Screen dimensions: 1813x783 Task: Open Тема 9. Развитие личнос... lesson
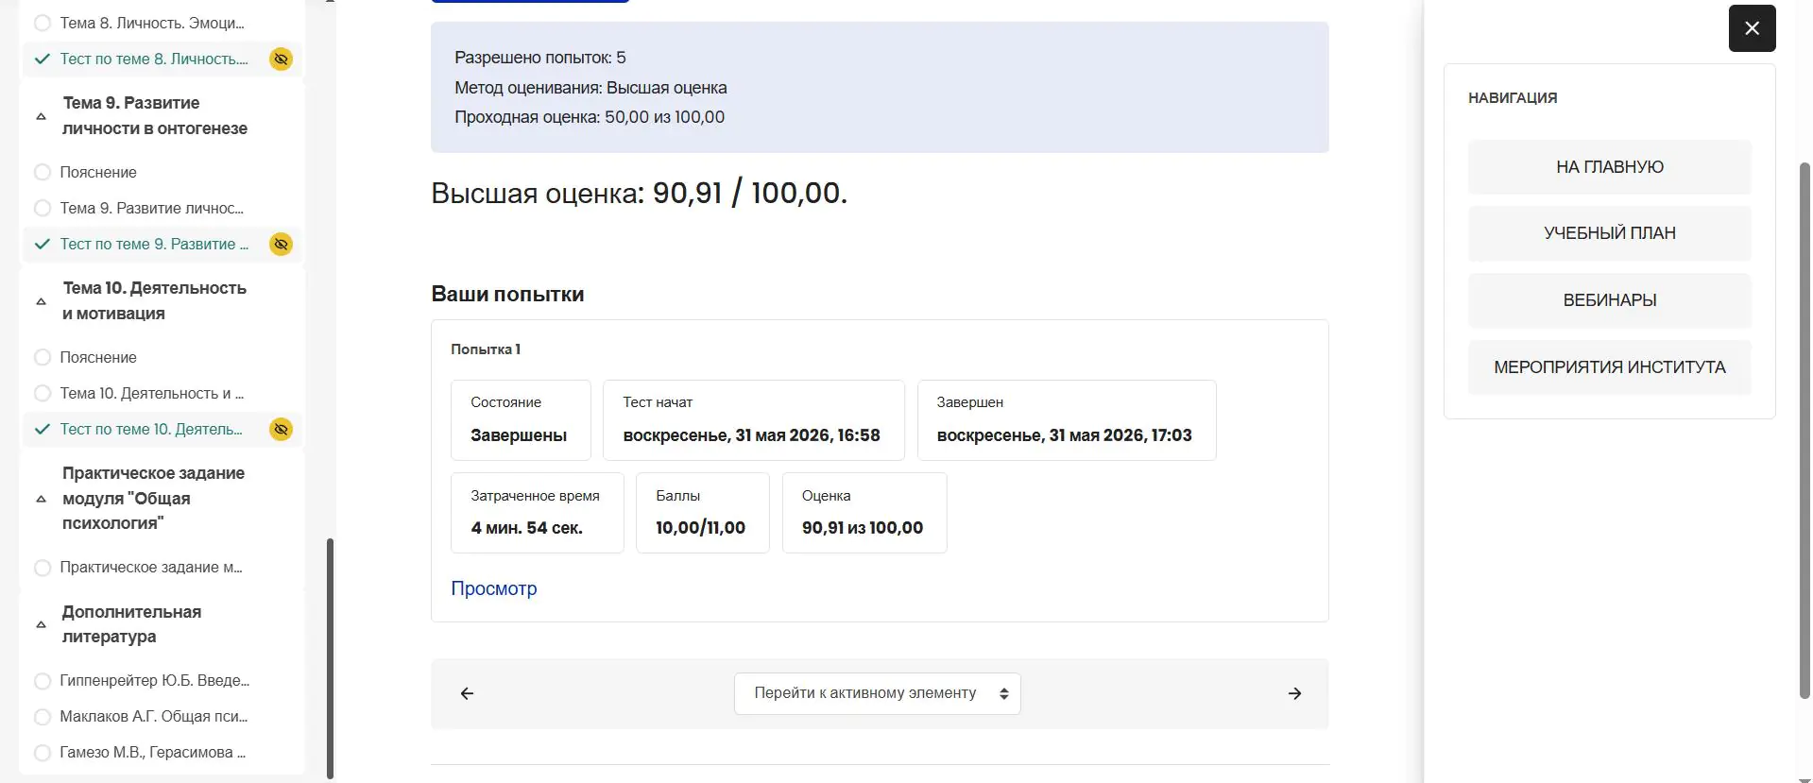click(151, 208)
